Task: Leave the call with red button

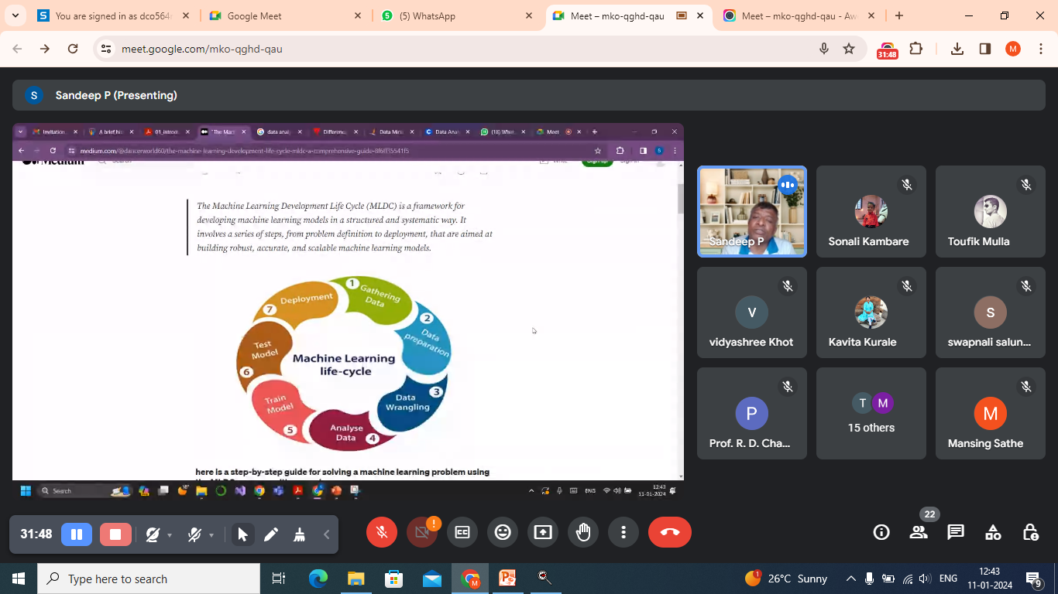Action: tap(670, 532)
